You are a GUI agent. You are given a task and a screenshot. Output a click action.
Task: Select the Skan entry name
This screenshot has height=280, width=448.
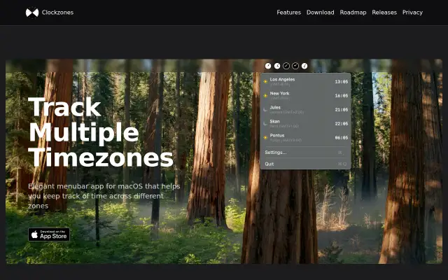(274, 121)
